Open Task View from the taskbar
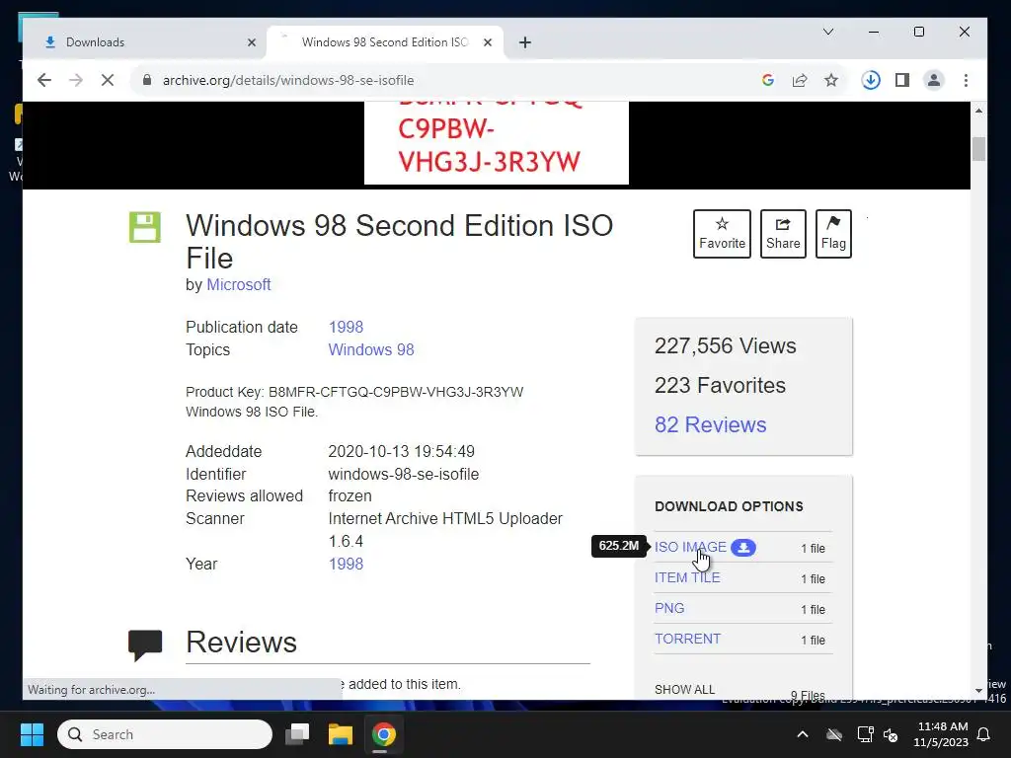 tap(298, 734)
